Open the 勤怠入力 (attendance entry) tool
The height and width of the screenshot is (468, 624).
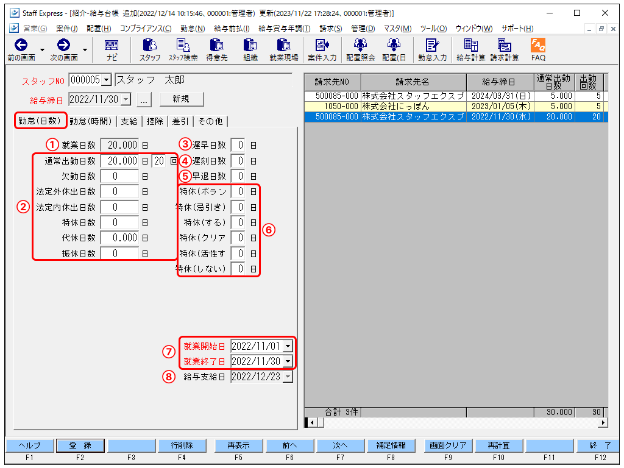click(433, 49)
